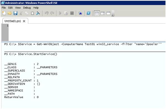This screenshot has width=166, height=109.
Task: Click the __PATH output row
Action: (20, 94)
